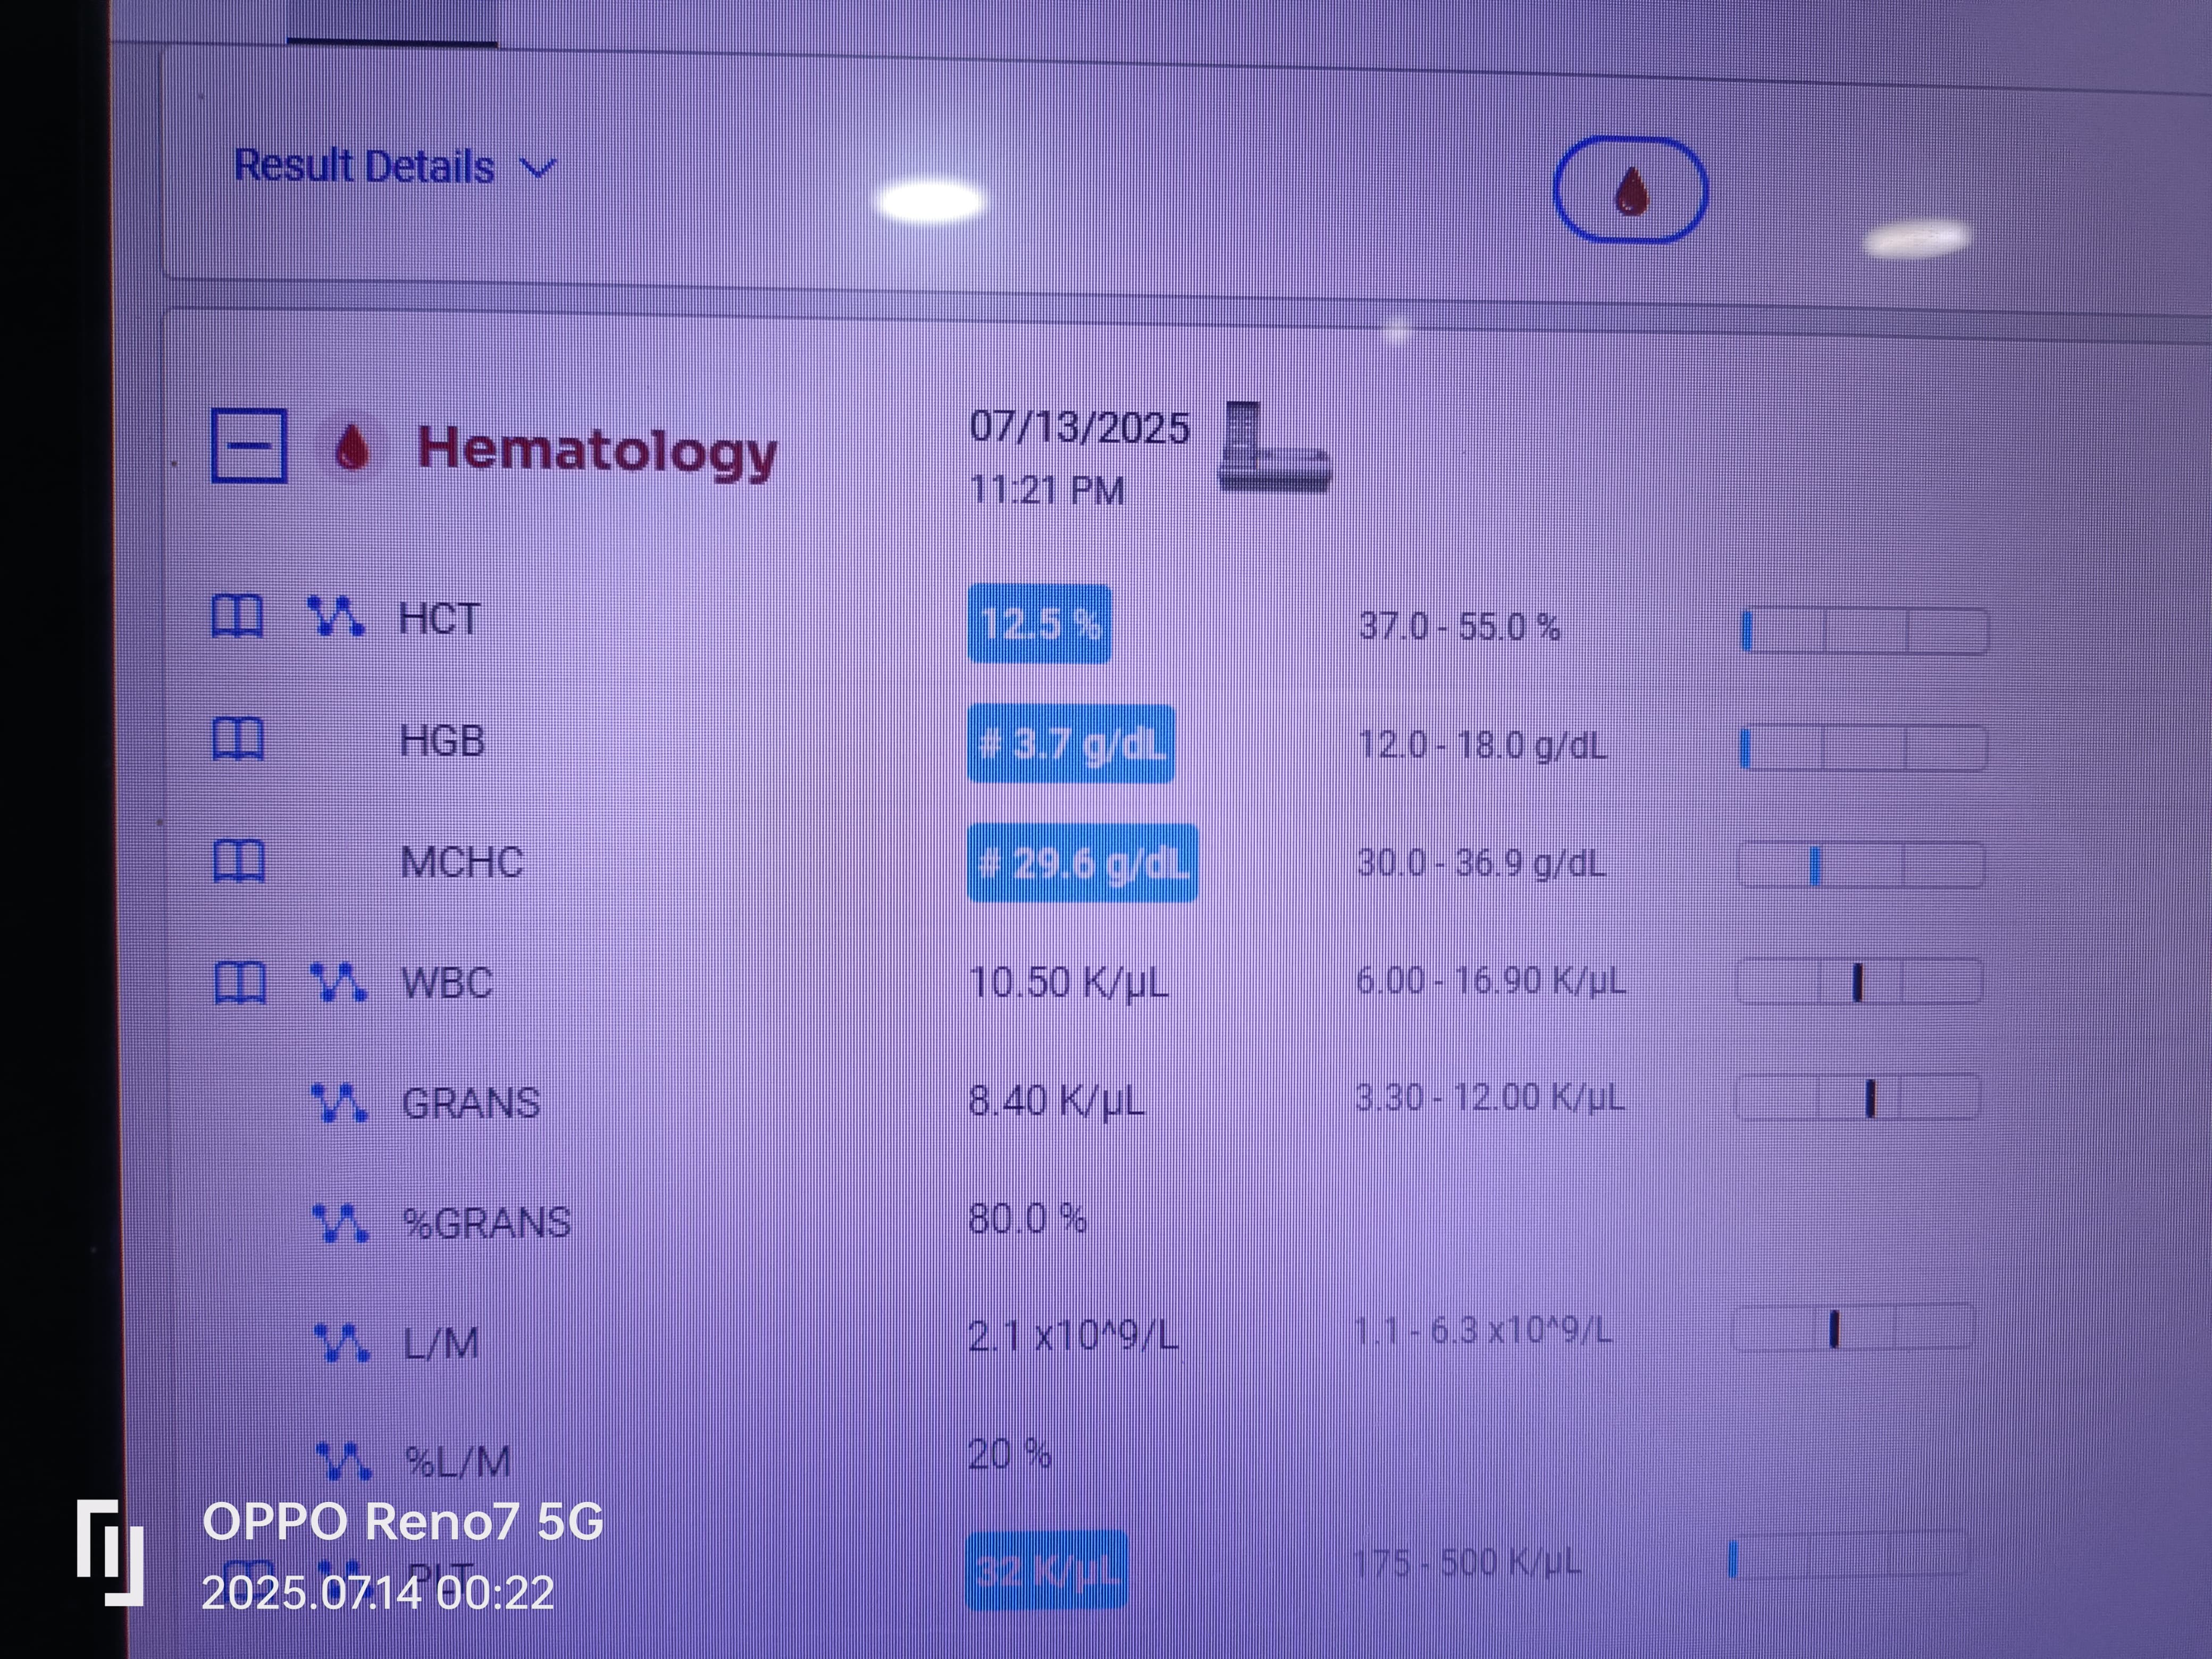The image size is (2212, 1659).
Task: Click the trend graph icon for WBC
Action: point(338,982)
